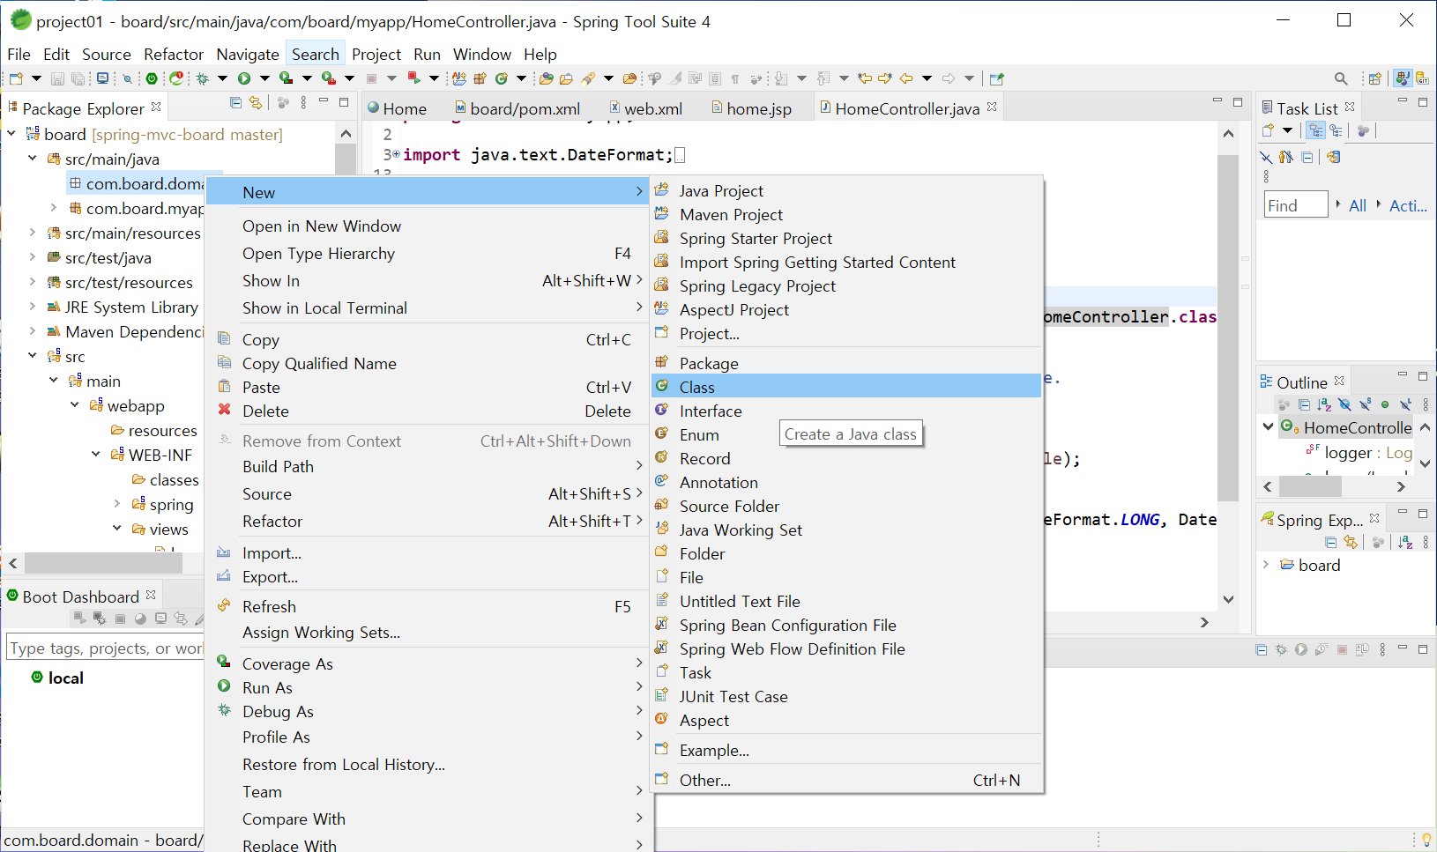Expand the spring folder node
Screen dimensions: 1437x852
(x=117, y=504)
